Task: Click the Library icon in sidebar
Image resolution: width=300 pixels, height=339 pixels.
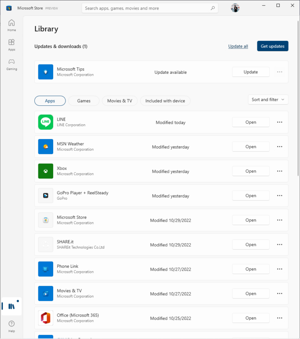Action: 12,307
